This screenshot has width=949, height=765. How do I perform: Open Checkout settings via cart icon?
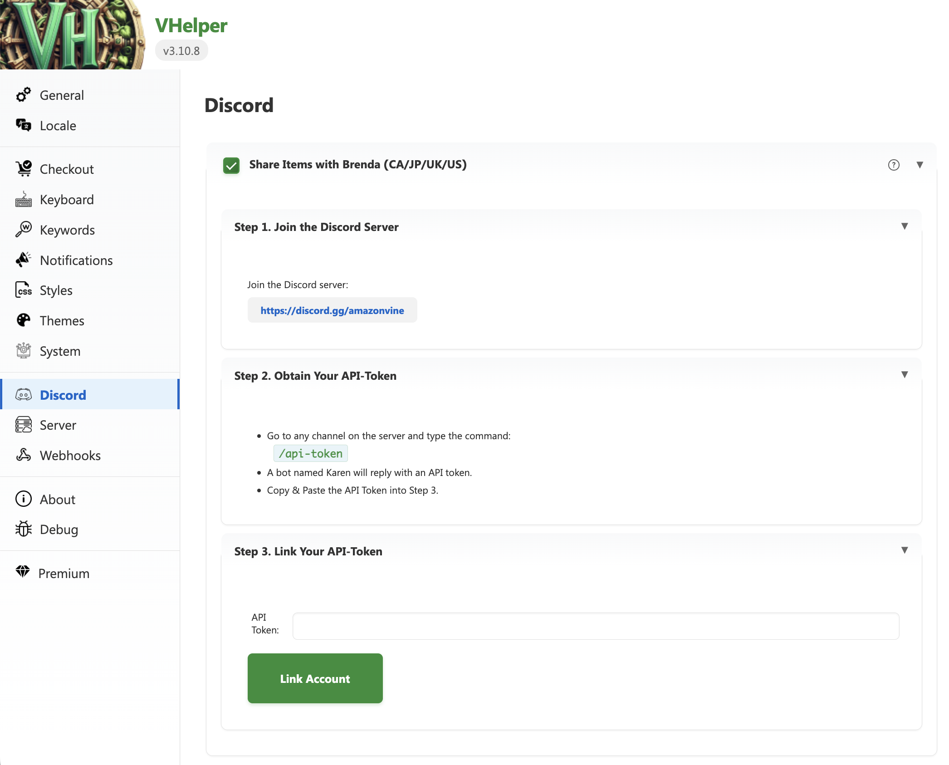[23, 168]
